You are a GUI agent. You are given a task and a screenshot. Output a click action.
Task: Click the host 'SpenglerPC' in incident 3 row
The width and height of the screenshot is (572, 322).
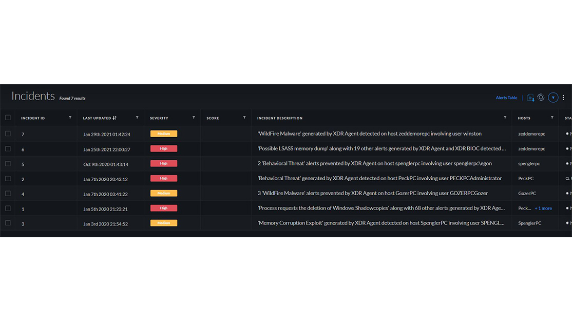point(530,223)
